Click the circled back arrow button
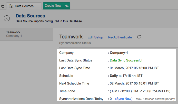178x104 pixels. click(7, 18)
